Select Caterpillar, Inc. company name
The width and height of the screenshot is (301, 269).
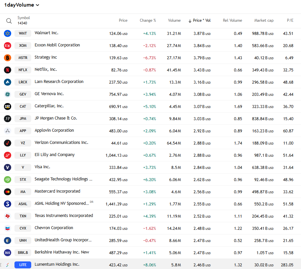49,106
